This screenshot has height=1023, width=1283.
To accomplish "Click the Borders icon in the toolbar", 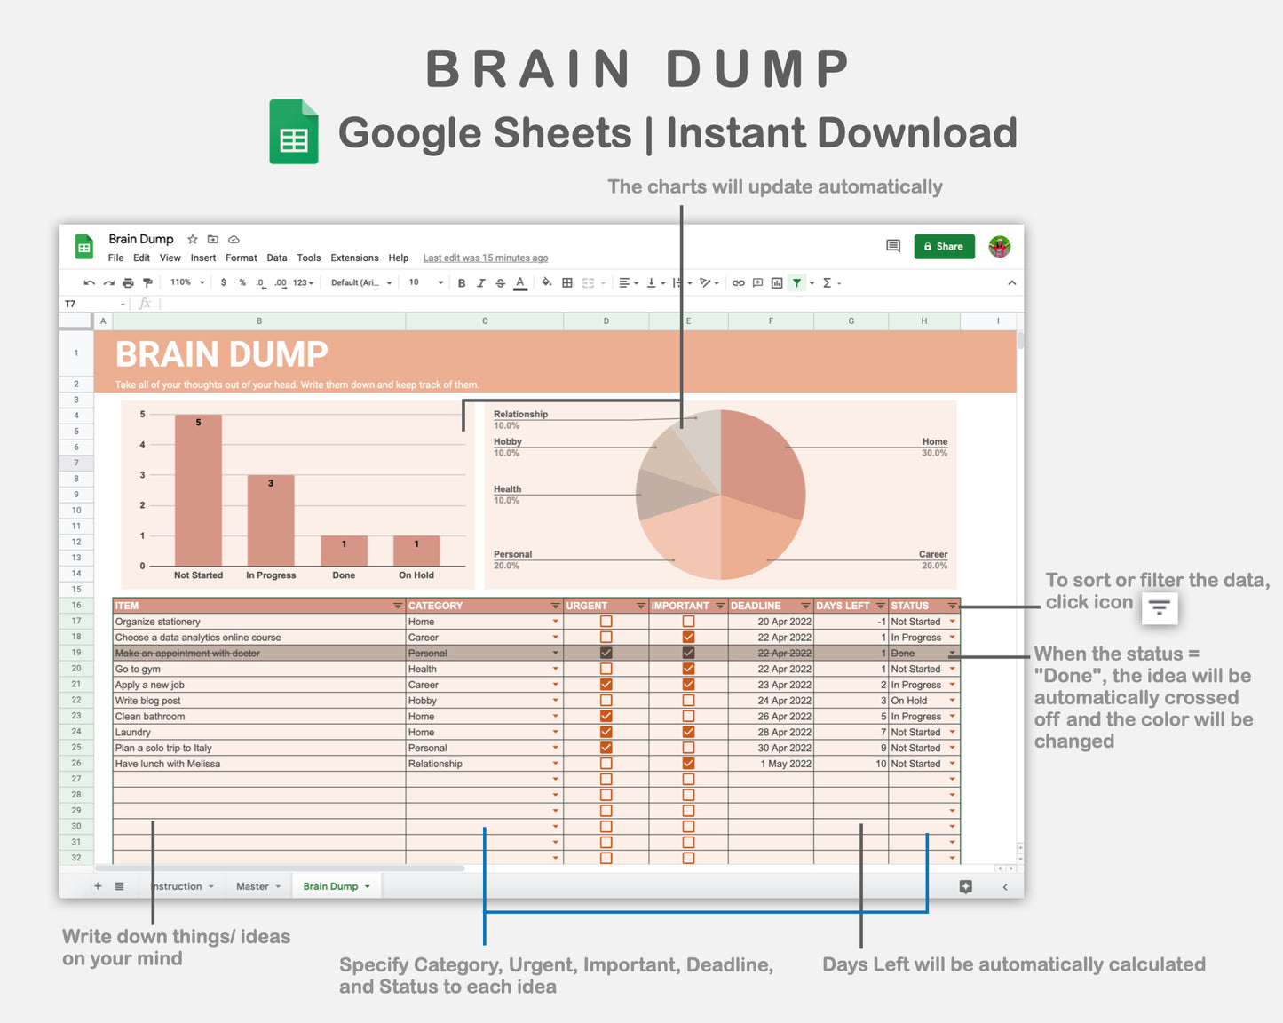I will pos(567,282).
